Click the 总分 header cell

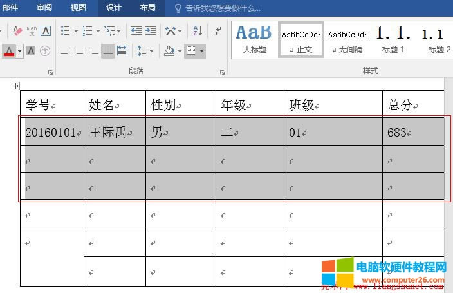click(x=413, y=103)
